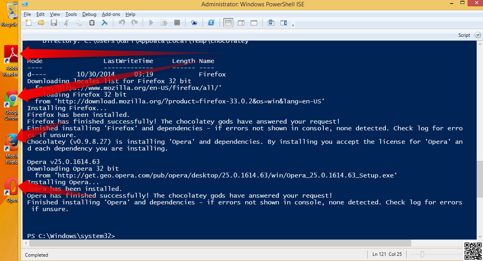Stop operation square icon

click(177, 23)
